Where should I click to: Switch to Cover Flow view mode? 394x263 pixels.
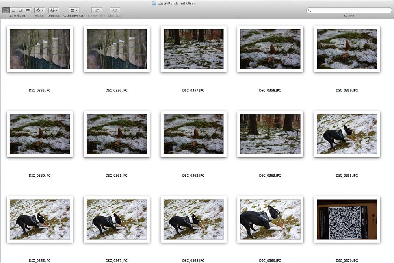click(28, 10)
